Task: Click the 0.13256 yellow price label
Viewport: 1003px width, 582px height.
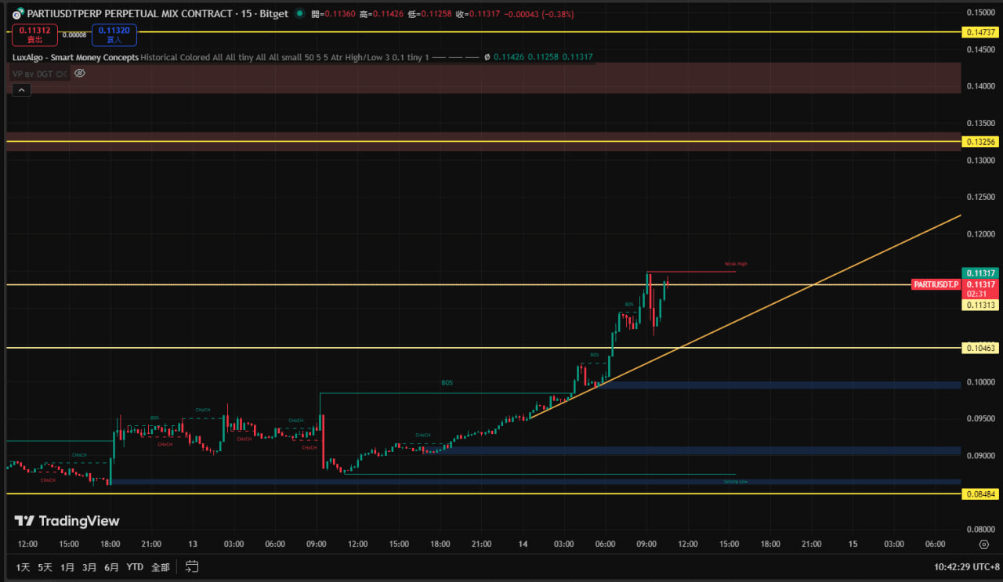Action: point(981,142)
